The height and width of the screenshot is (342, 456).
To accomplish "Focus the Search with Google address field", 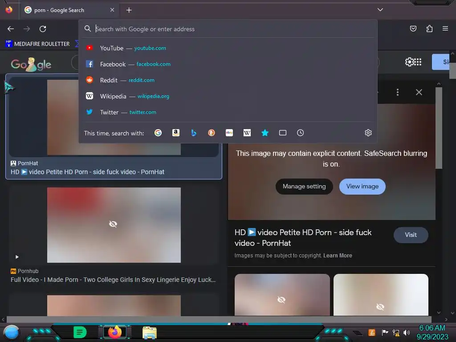I will [x=228, y=29].
